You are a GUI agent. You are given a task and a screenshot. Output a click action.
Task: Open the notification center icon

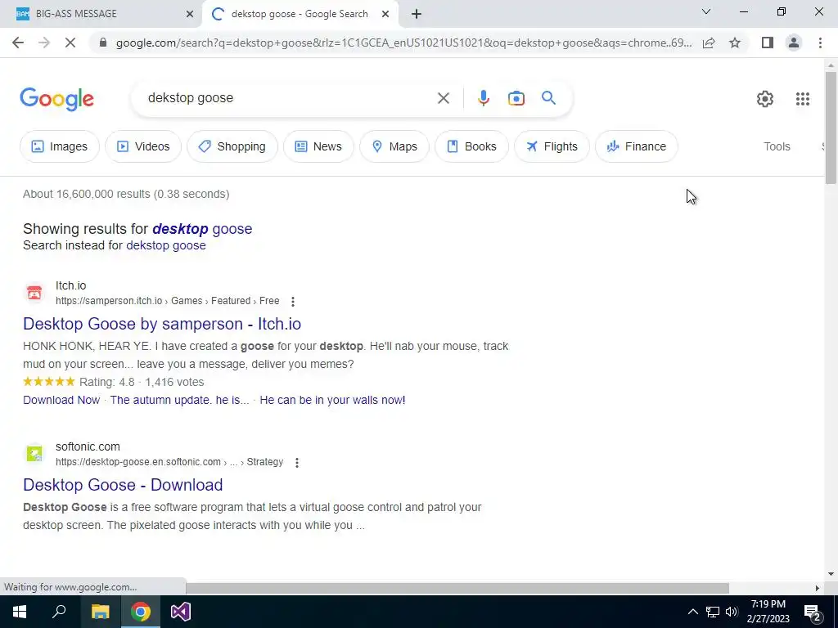[x=813, y=612]
